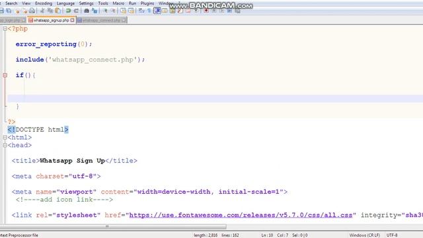Toggle the highlighted Indent Guide icon
Image resolution: width=423 pixels, height=238 pixels.
(157, 11)
